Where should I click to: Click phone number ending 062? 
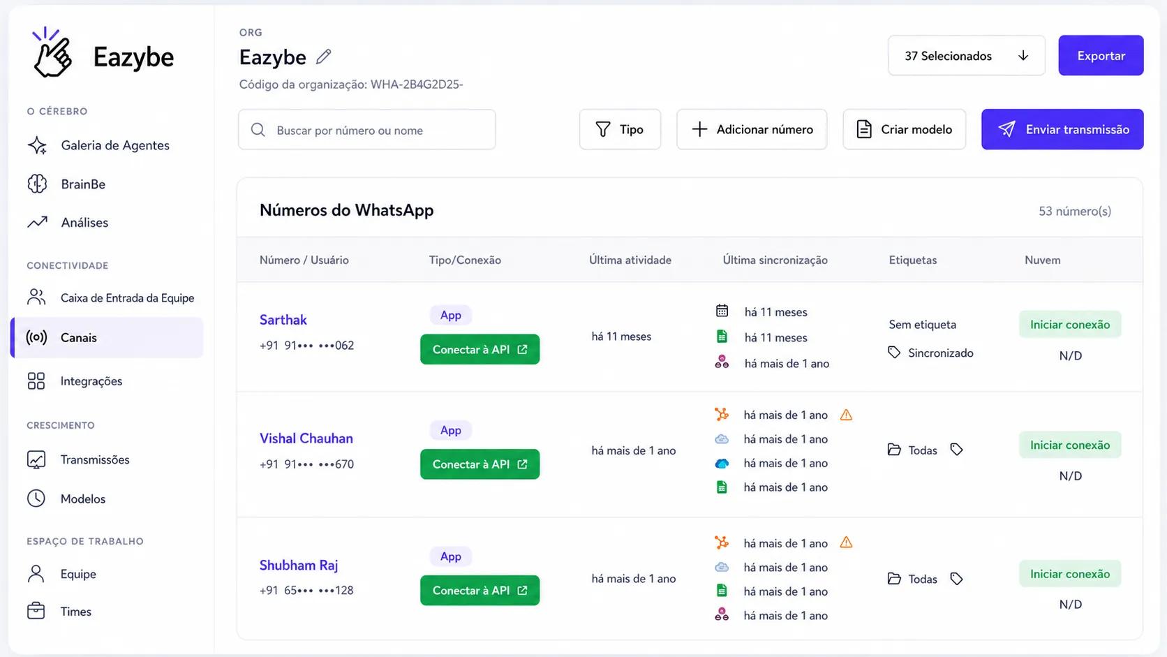pyautogui.click(x=306, y=346)
